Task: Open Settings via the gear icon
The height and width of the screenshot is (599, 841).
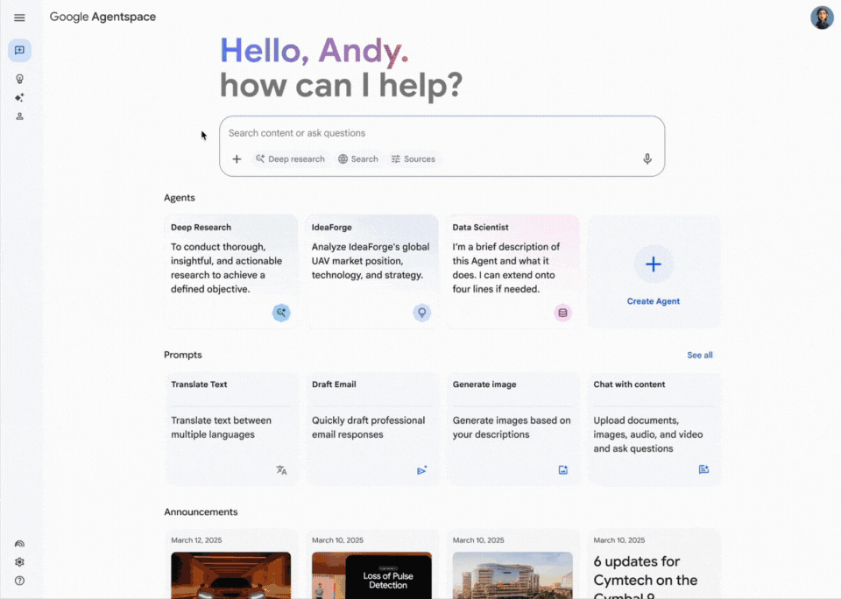Action: [19, 561]
